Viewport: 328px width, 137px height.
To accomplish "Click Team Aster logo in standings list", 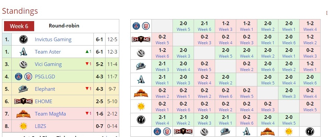I will coord(23,52).
